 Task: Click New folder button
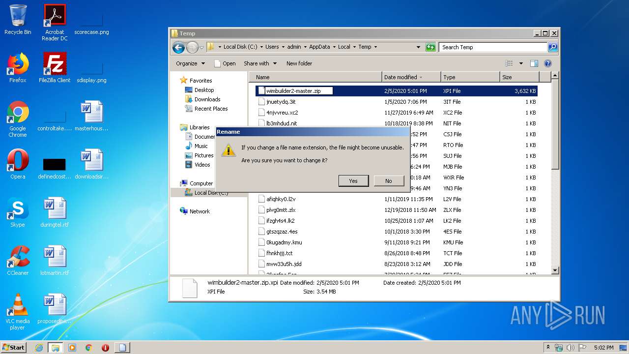(x=299, y=63)
